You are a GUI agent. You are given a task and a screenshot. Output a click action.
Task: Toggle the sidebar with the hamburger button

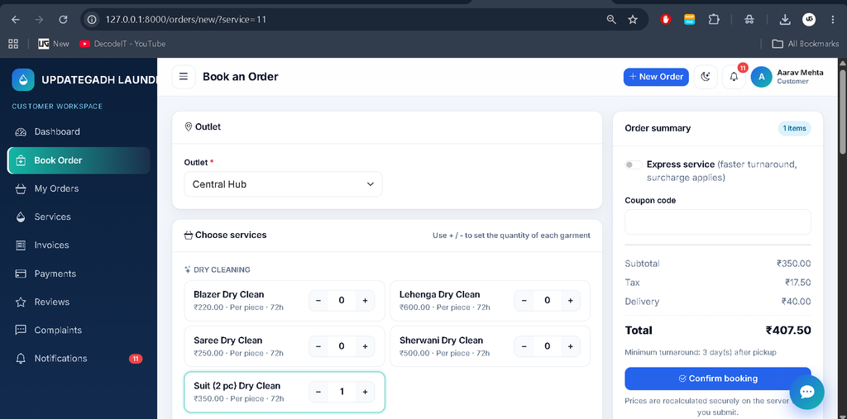coord(184,77)
